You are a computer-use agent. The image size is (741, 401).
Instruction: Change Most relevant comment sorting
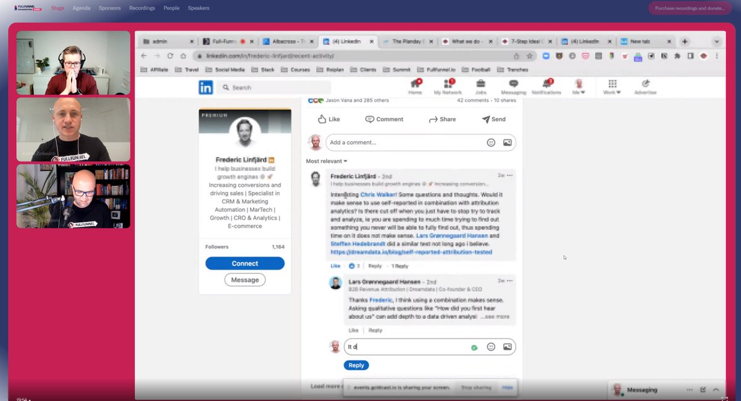(x=327, y=161)
